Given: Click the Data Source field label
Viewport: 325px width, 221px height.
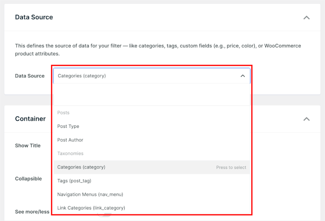Looking at the screenshot, I should (30, 76).
